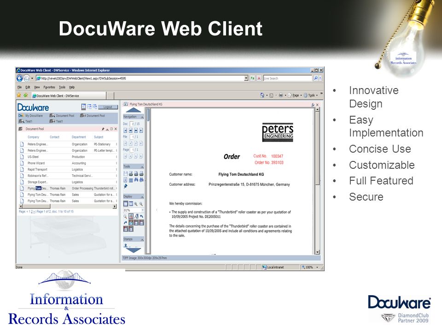
Task: Go to result page 2 link
Action: (32, 212)
